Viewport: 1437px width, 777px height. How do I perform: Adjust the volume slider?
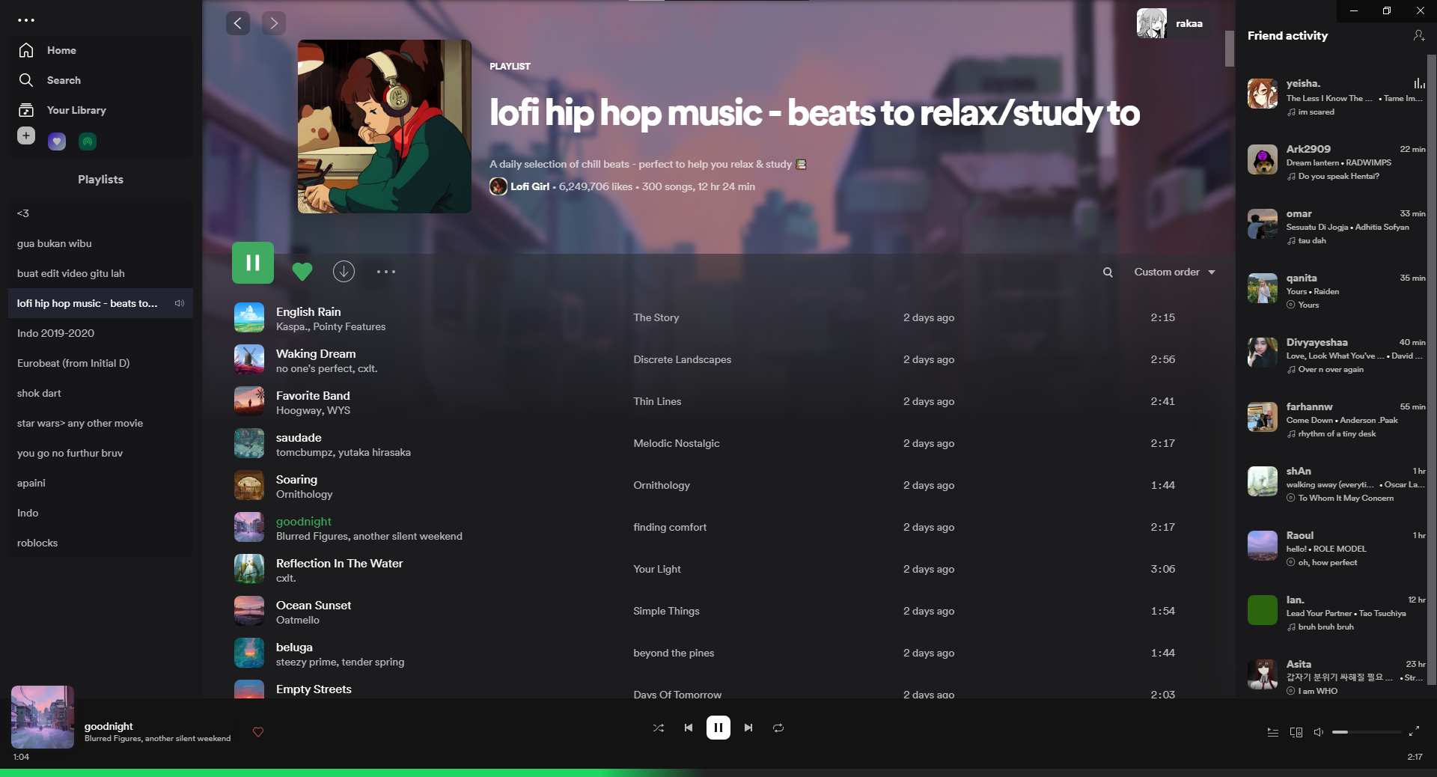tap(1366, 732)
